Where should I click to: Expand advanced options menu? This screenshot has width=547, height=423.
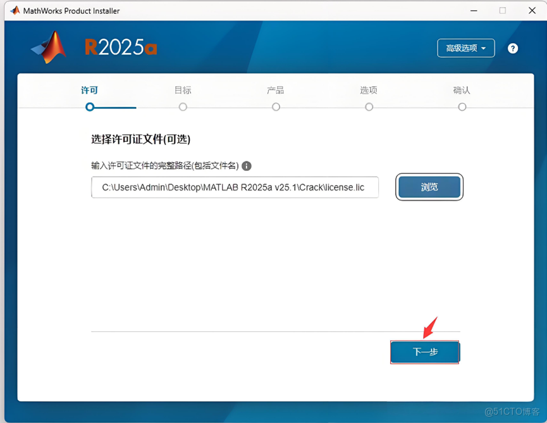[466, 48]
